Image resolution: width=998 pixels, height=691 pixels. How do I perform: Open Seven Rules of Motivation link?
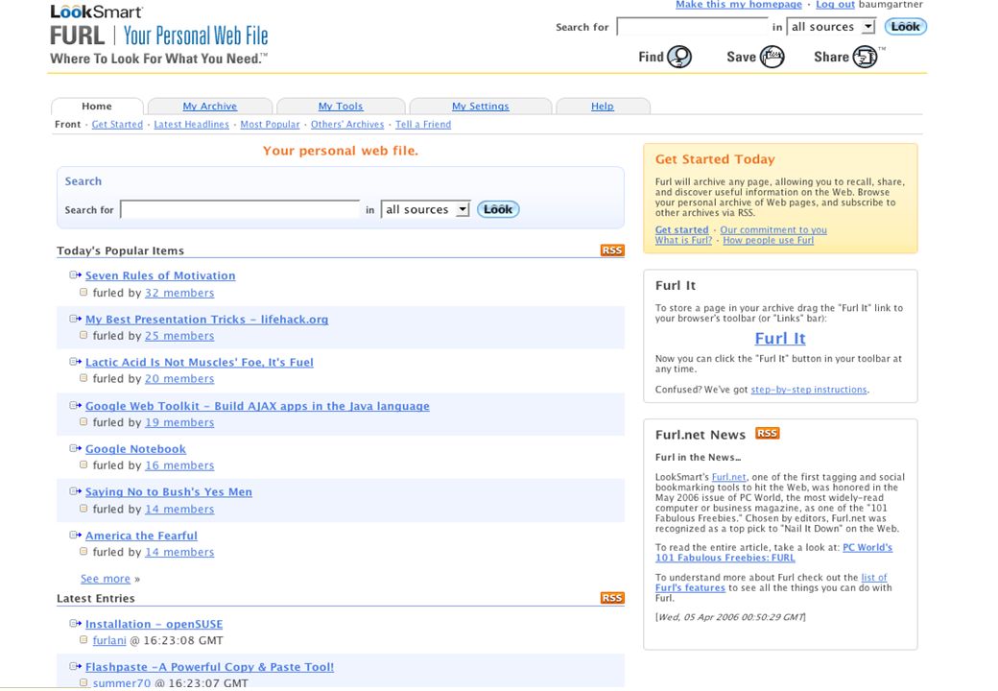160,275
